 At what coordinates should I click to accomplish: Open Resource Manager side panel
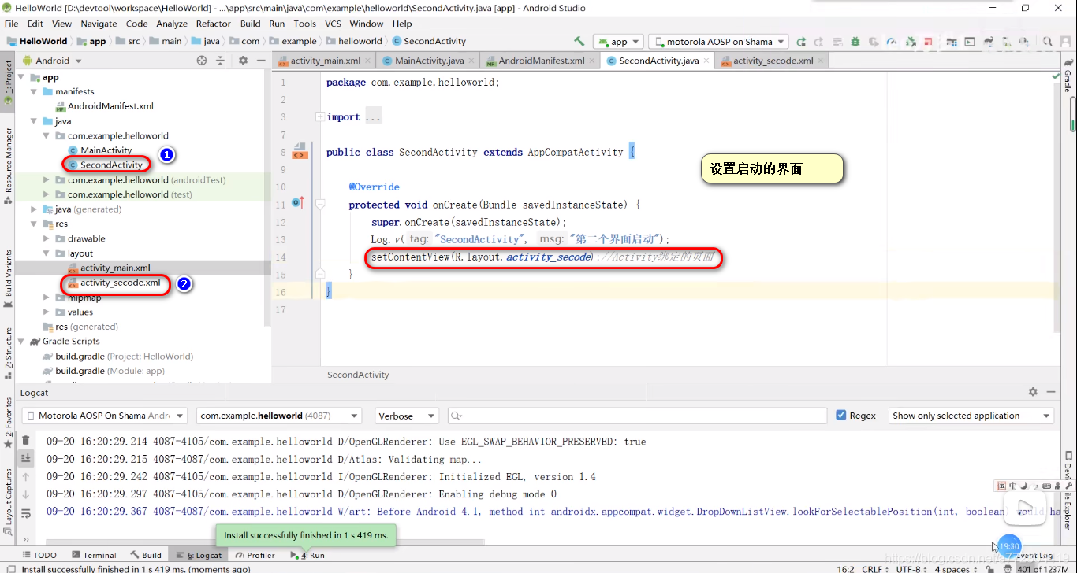point(7,165)
